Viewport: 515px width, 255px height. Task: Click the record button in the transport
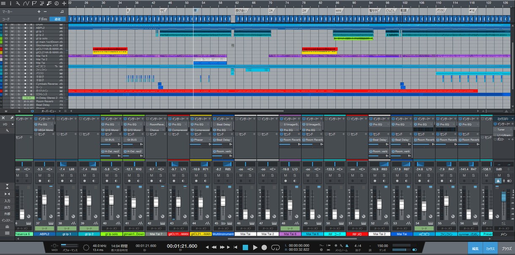264,247
